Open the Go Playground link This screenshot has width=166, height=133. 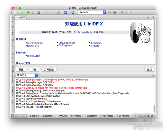coord(66,45)
